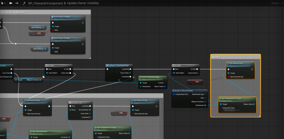Screen dimensions: 284x139
Task: Click the forward navigation arrow
Action: pos(17,3)
